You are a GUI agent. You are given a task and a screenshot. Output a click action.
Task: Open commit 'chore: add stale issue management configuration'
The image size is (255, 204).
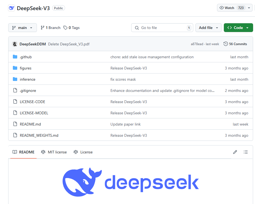tap(152, 57)
